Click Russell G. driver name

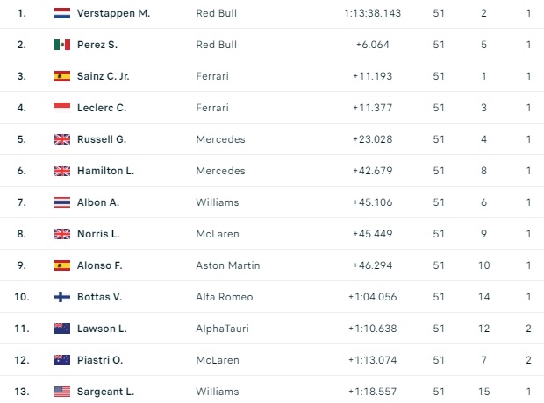click(x=102, y=139)
